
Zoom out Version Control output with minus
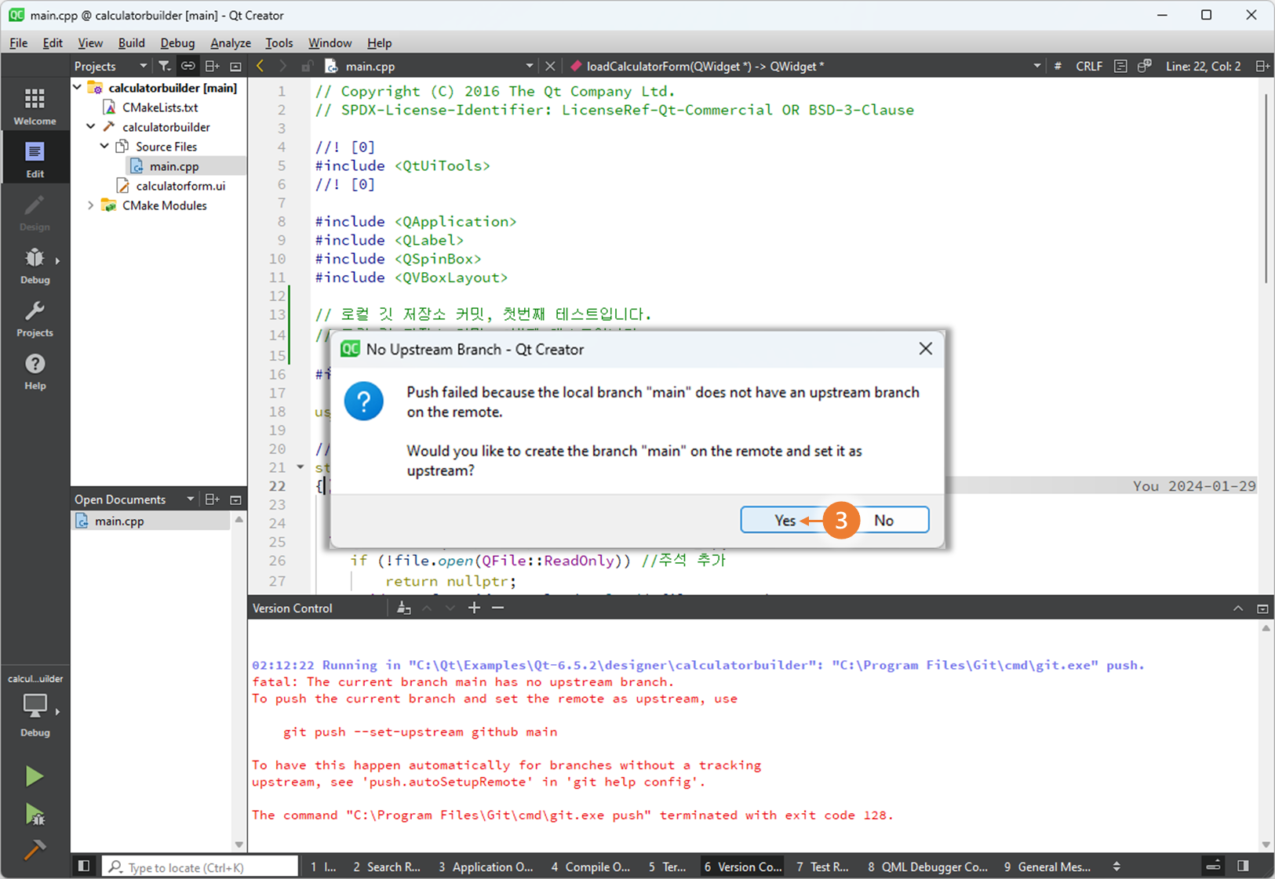497,608
